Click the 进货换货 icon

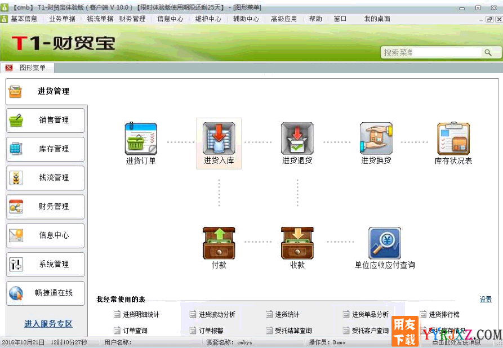(376, 141)
